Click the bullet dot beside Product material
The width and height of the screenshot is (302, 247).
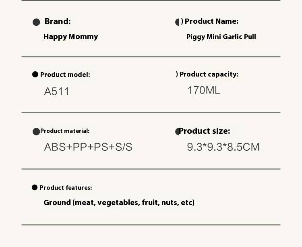click(x=36, y=131)
